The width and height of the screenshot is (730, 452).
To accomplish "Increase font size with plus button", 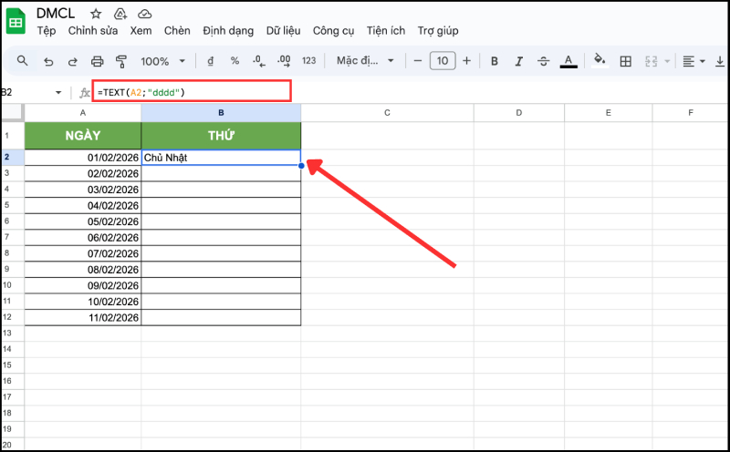I will (x=467, y=61).
